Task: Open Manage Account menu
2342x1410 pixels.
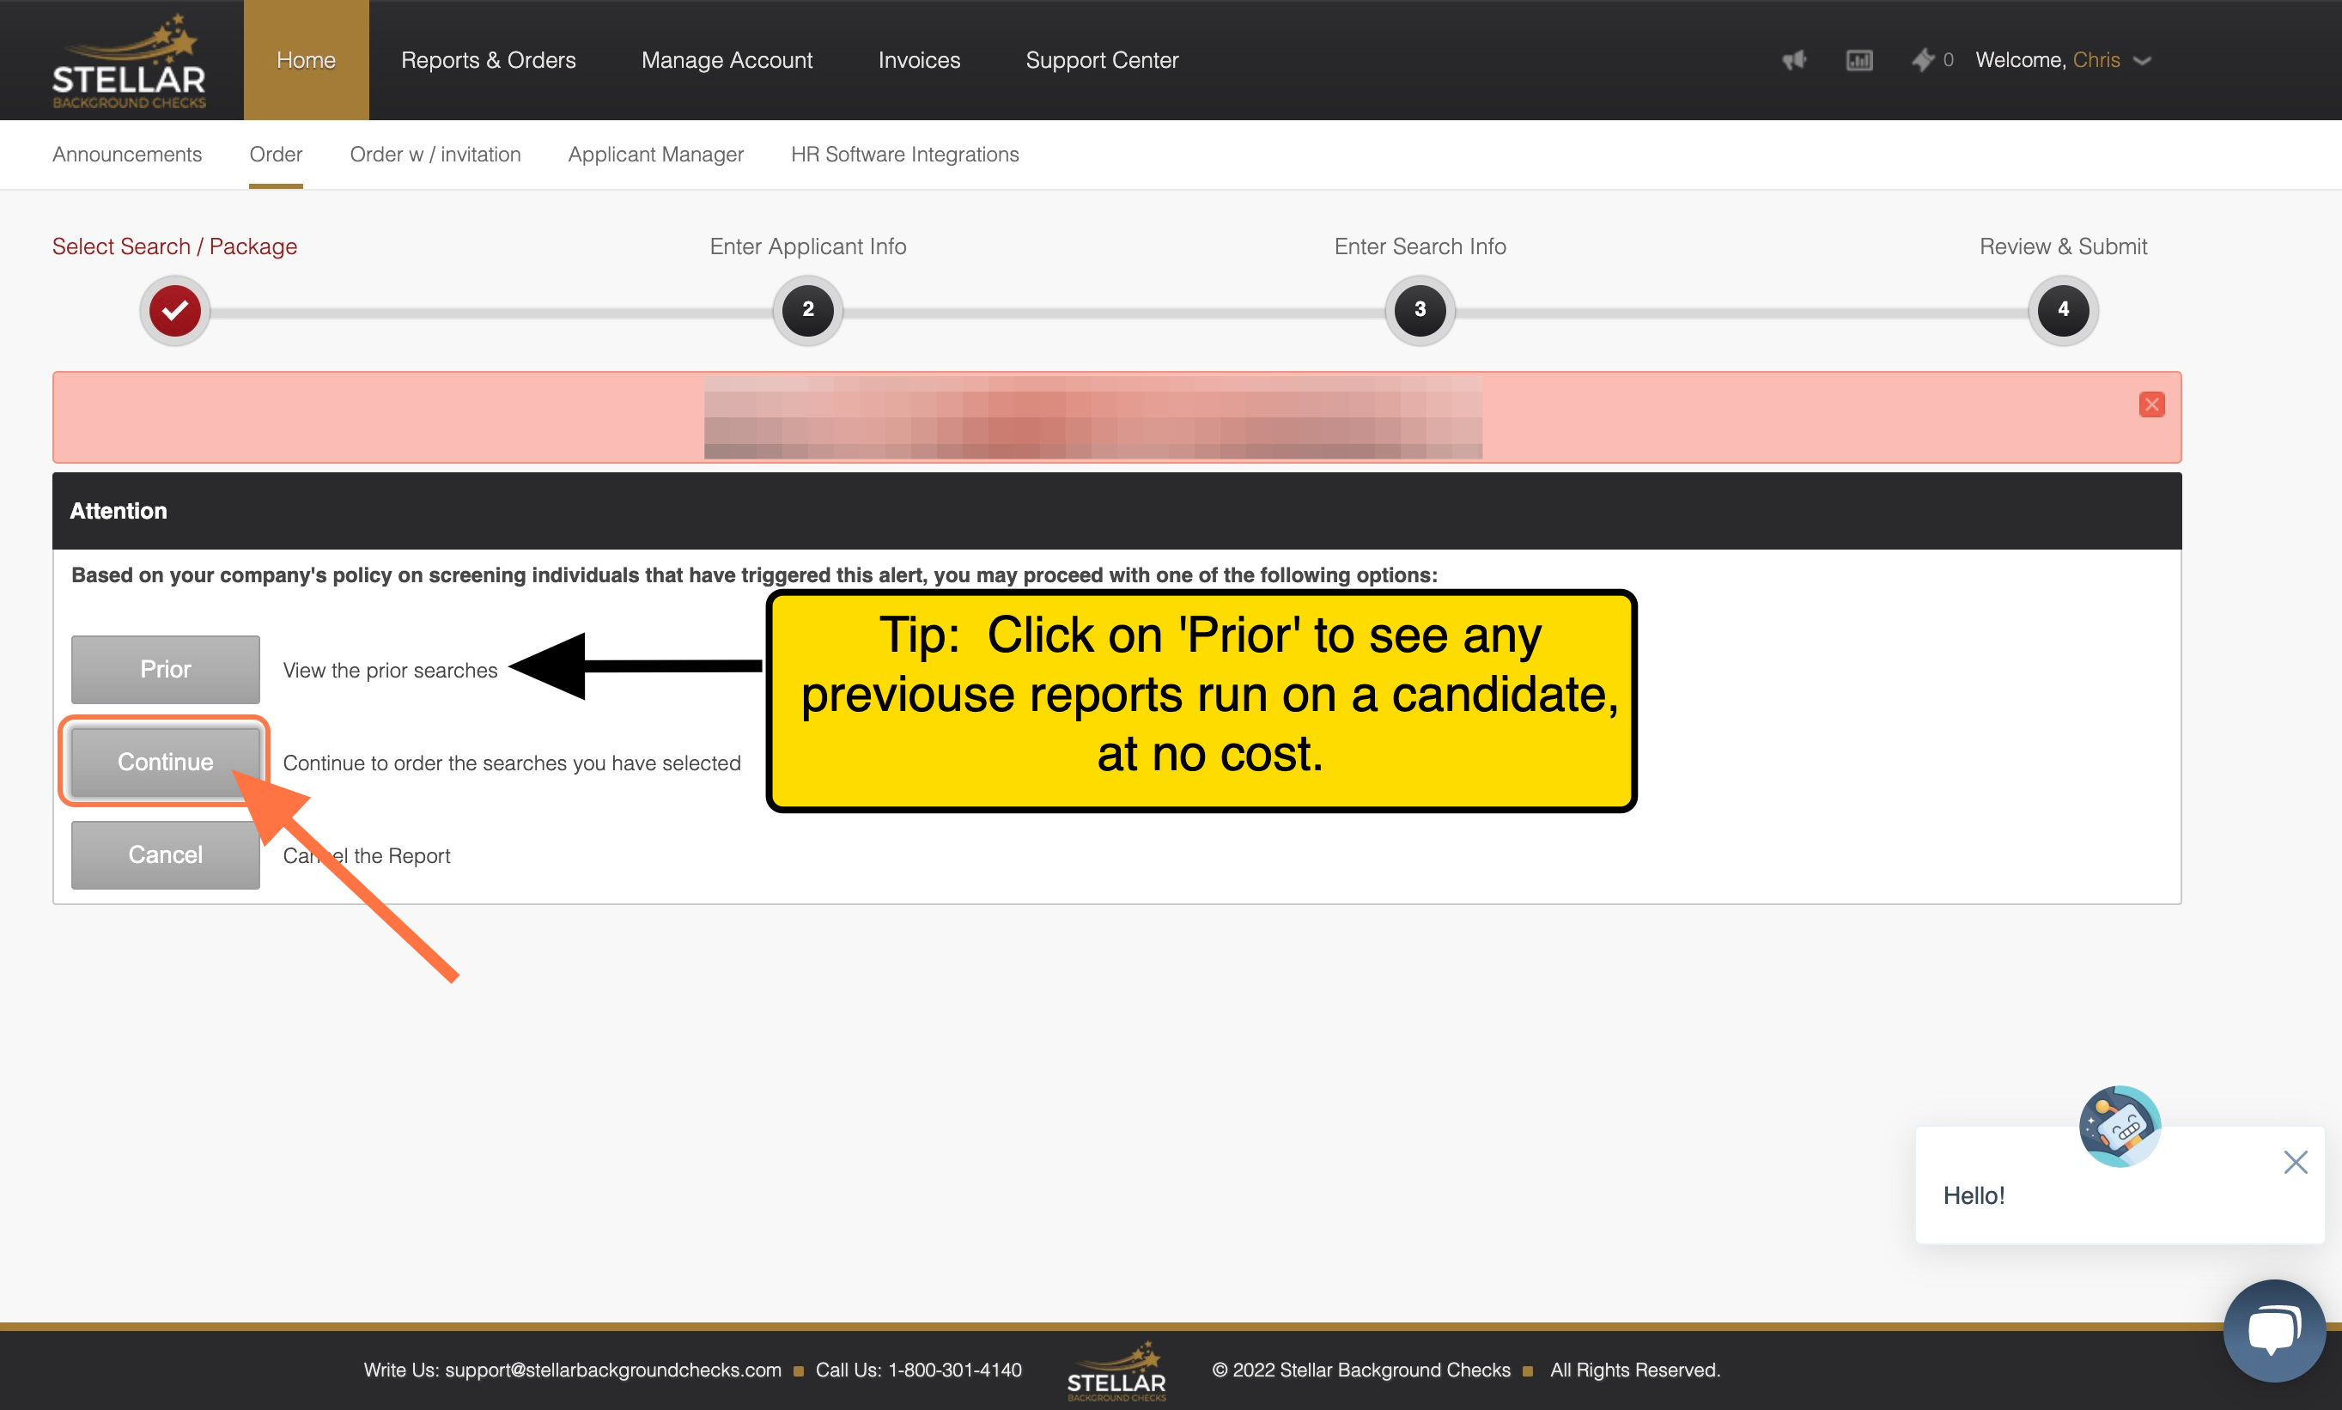Action: [727, 60]
